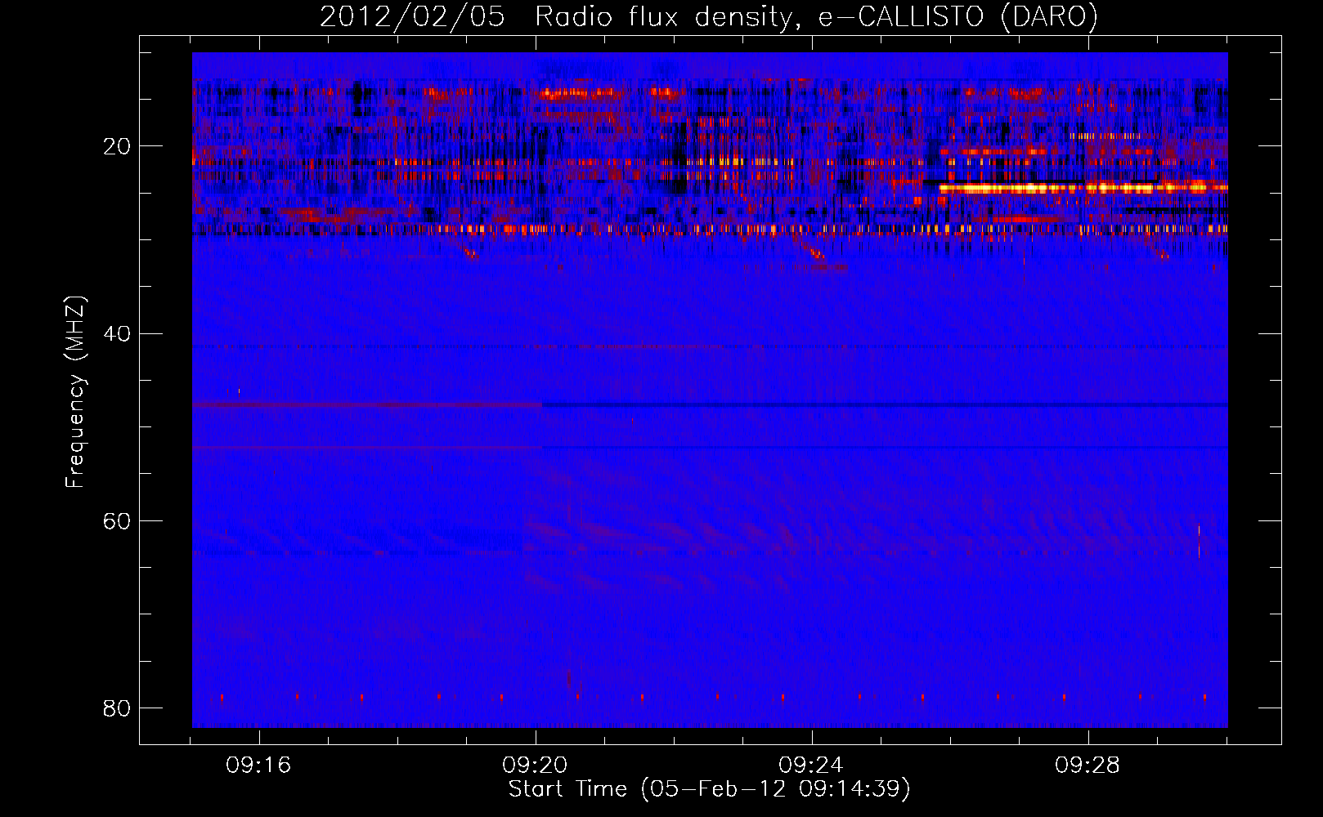This screenshot has height=817, width=1323.
Task: Click the plot title "Radio flux density, e-CALLISTO (DARO)"
Action: pyautogui.click(x=816, y=16)
